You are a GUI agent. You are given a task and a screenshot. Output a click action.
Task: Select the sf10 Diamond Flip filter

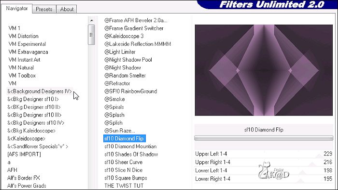[x=125, y=139]
